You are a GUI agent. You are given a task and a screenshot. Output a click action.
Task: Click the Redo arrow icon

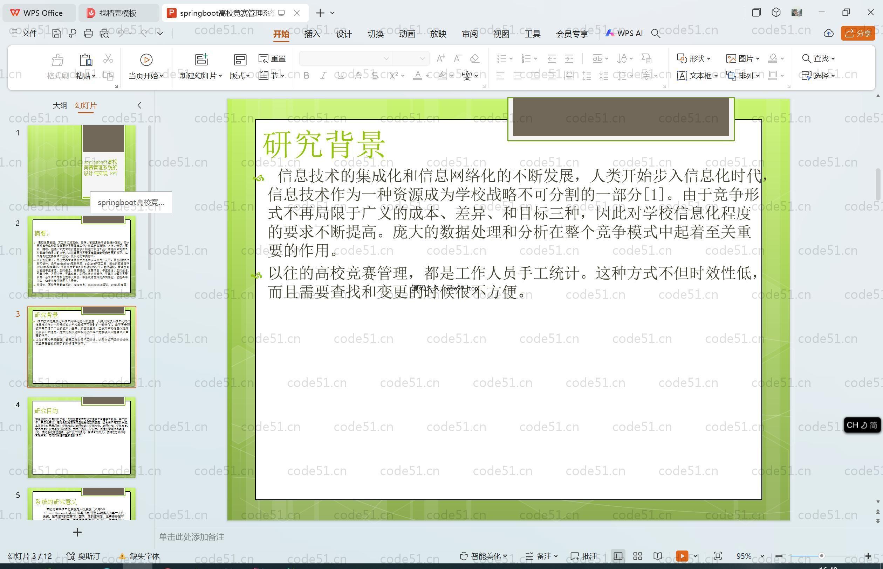(x=144, y=33)
